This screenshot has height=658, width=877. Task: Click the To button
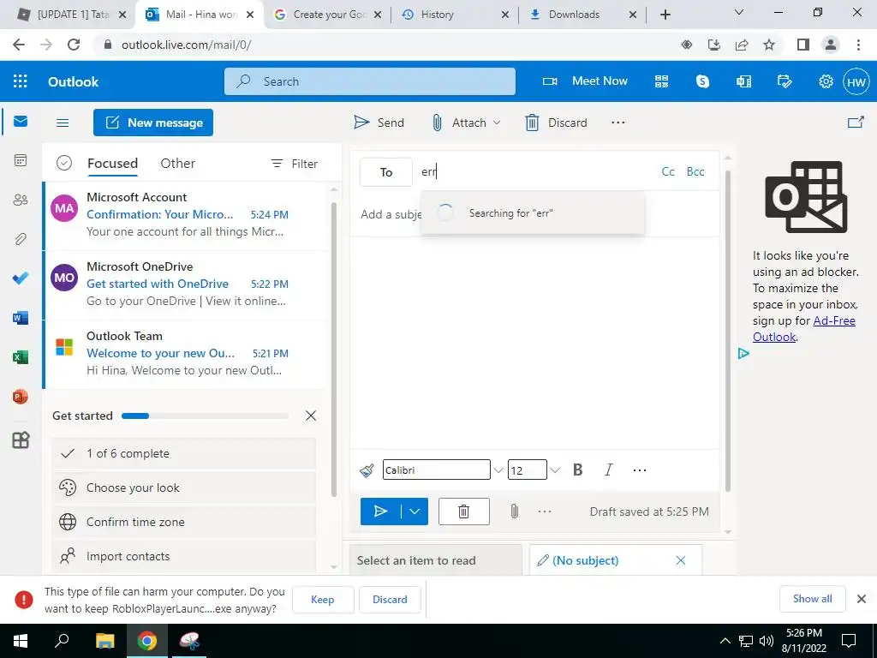386,171
